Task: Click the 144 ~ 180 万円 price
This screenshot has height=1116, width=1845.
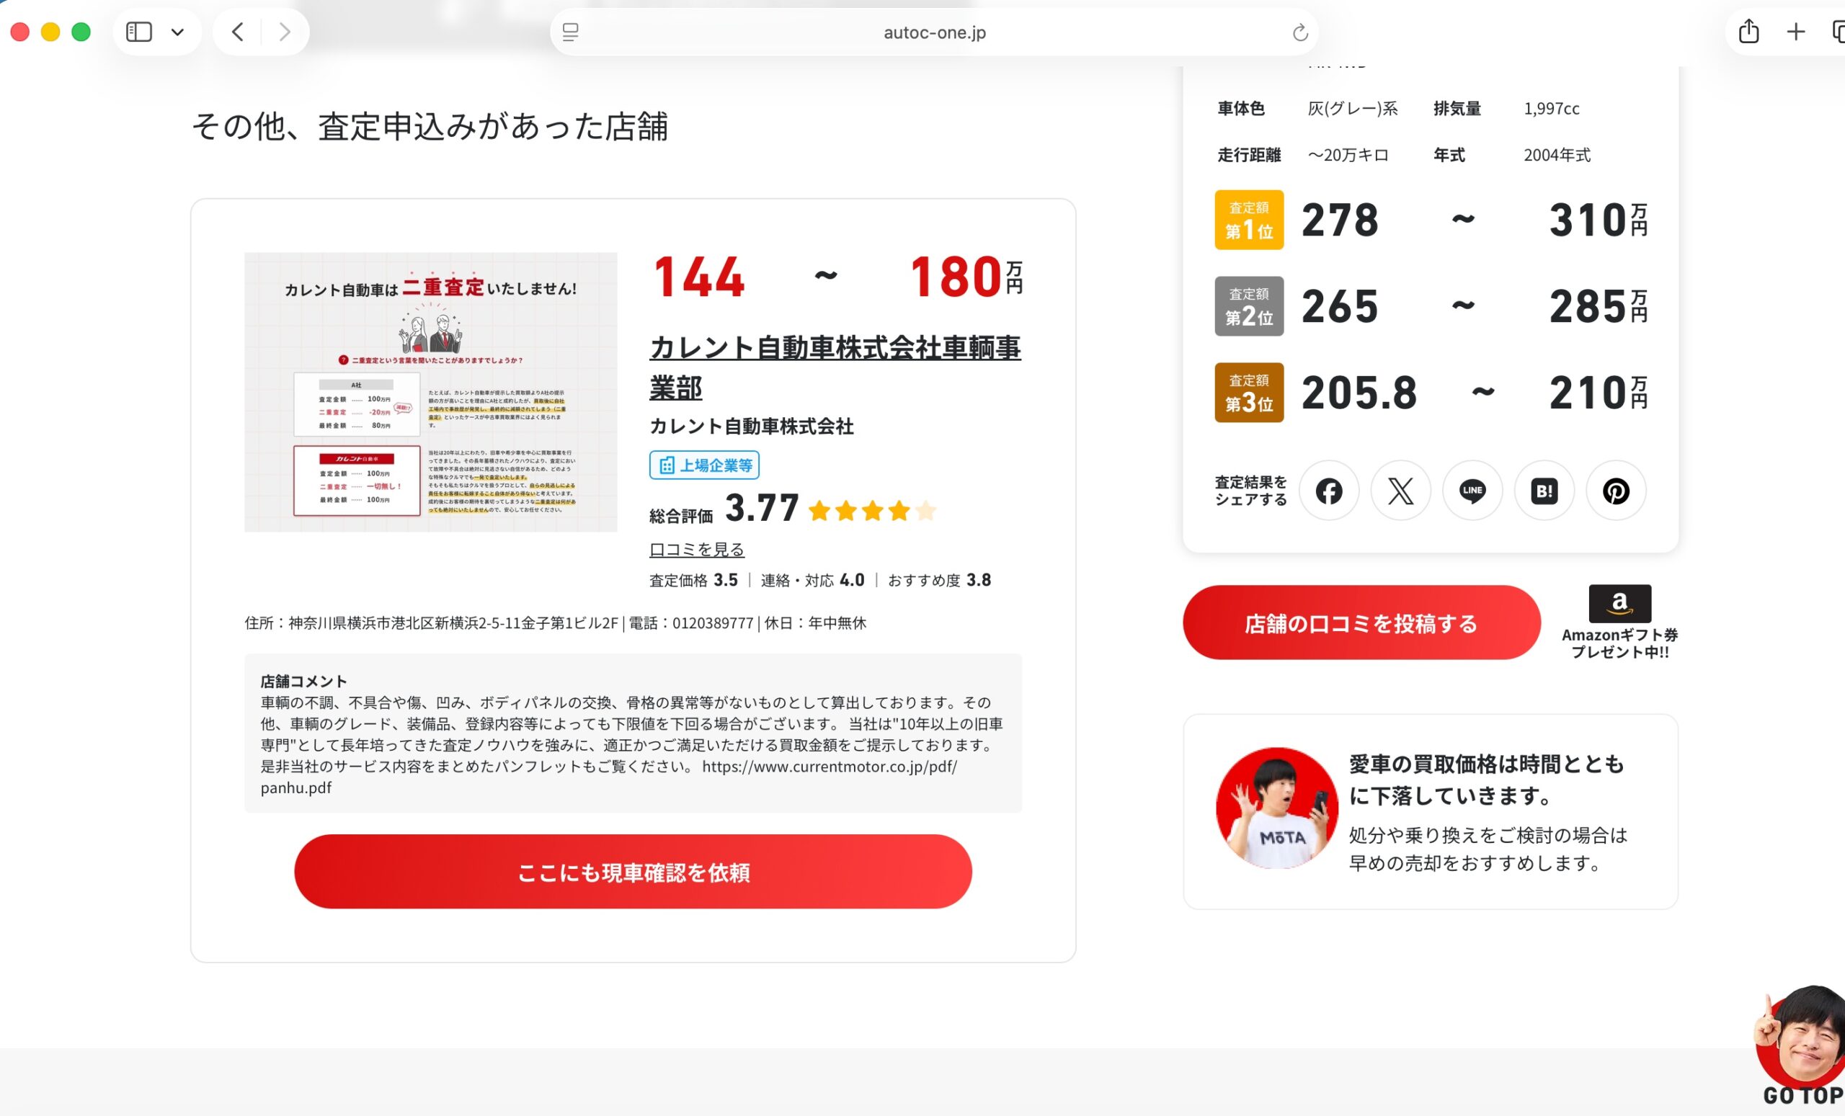Action: pos(838,277)
